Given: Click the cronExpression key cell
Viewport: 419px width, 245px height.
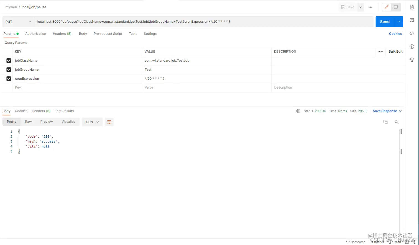Looking at the screenshot, I should 77,79.
